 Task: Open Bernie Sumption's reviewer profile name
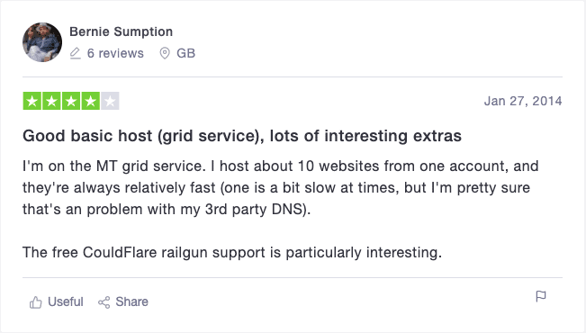click(122, 31)
